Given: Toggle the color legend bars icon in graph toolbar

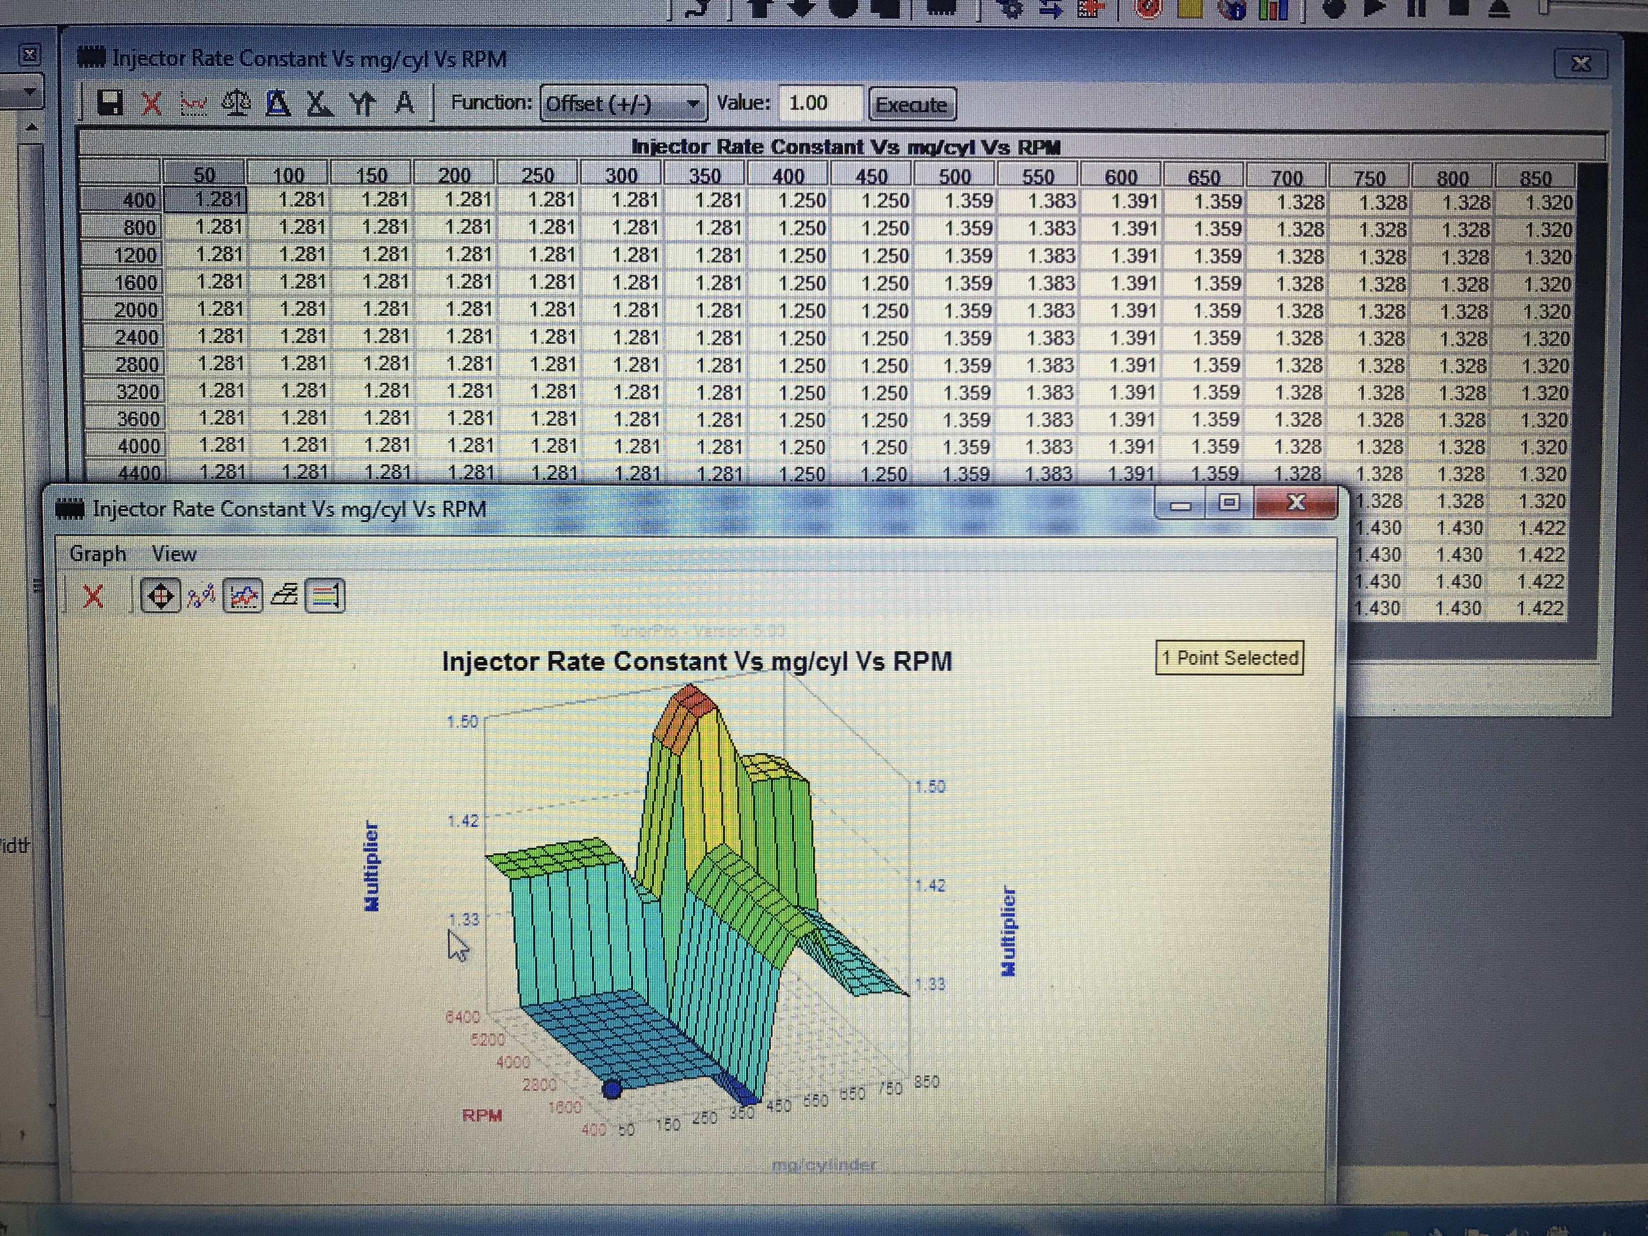Looking at the screenshot, I should 325,596.
